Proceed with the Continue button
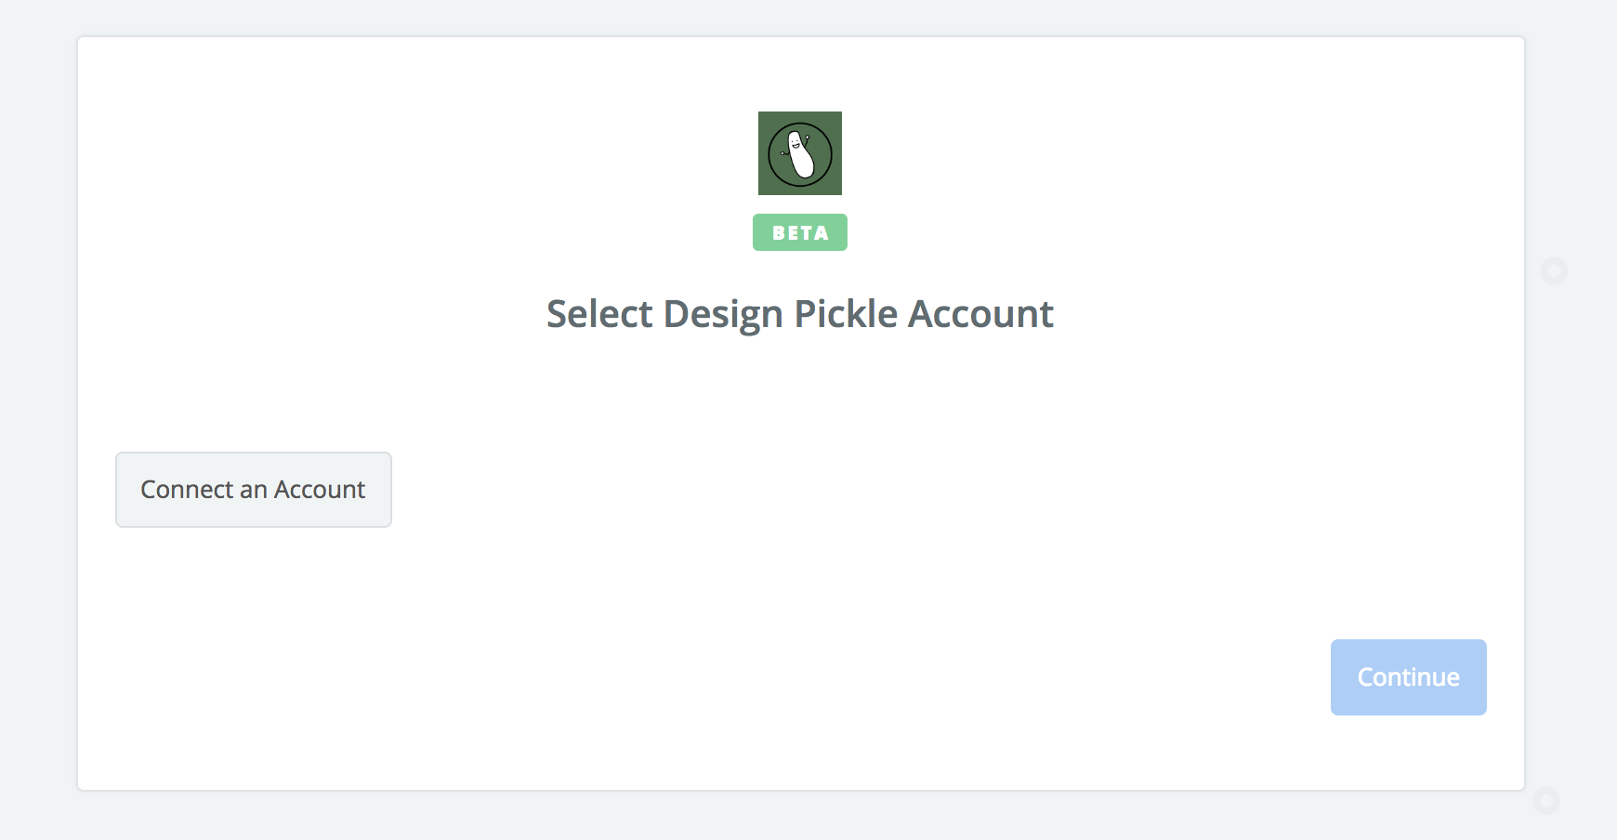This screenshot has width=1617, height=840. point(1408,677)
